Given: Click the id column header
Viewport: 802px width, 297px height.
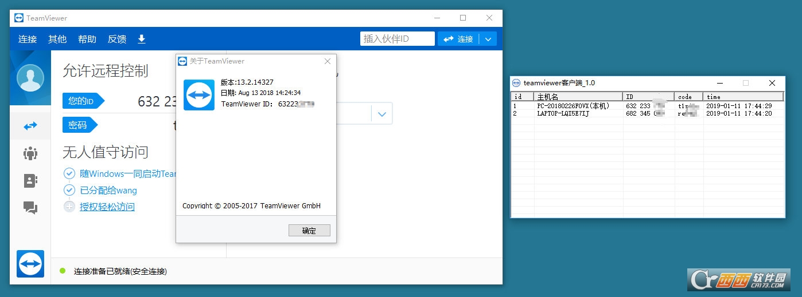Looking at the screenshot, I should (523, 97).
